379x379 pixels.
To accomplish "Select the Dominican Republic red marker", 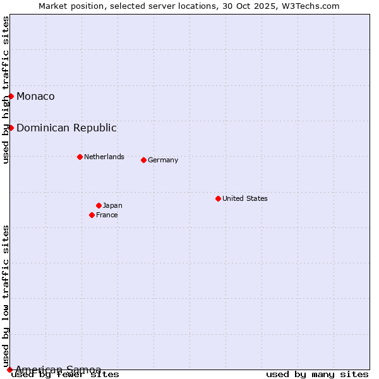I will 11,128.
